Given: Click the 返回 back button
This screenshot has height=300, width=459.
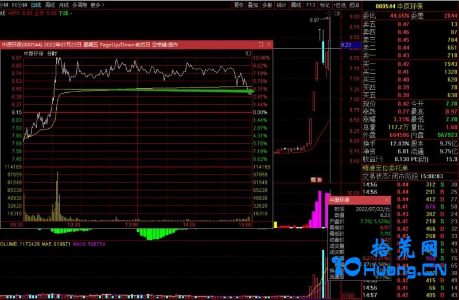Looking at the screenshot, I should coord(354,5).
